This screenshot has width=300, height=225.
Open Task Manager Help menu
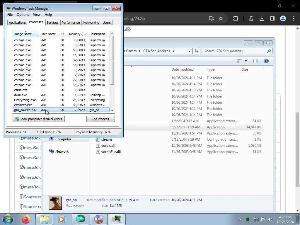click(48, 15)
